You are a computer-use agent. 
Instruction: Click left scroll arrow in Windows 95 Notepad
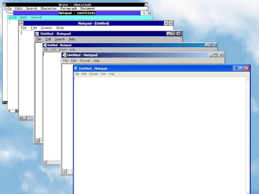tap(37, 140)
